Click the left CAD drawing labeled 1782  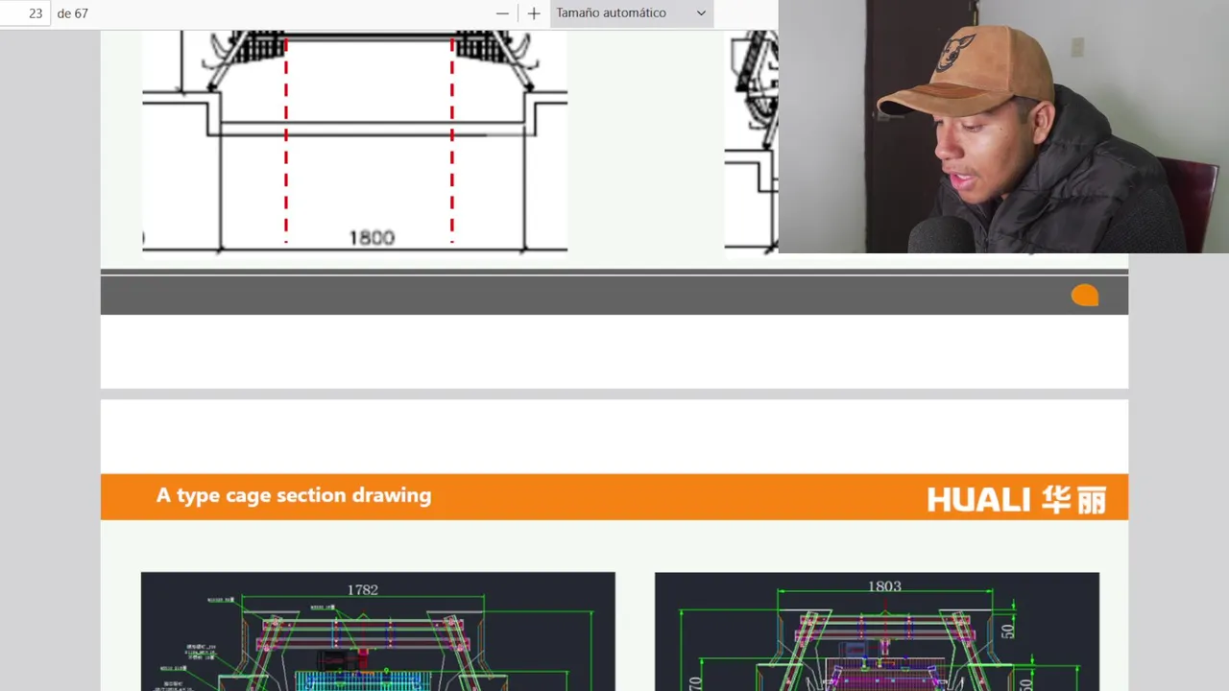tap(377, 631)
